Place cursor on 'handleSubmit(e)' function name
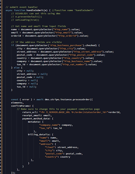 (37, 10)
